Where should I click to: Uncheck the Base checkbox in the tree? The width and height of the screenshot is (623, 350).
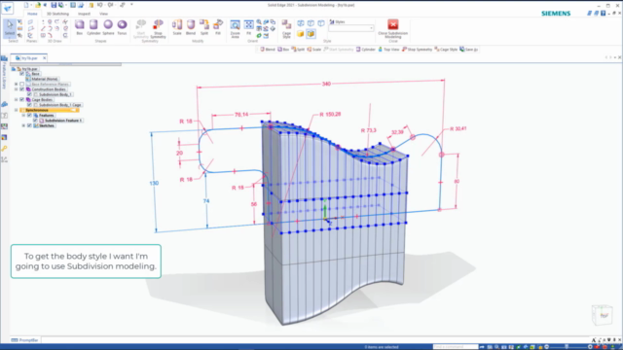pos(21,74)
